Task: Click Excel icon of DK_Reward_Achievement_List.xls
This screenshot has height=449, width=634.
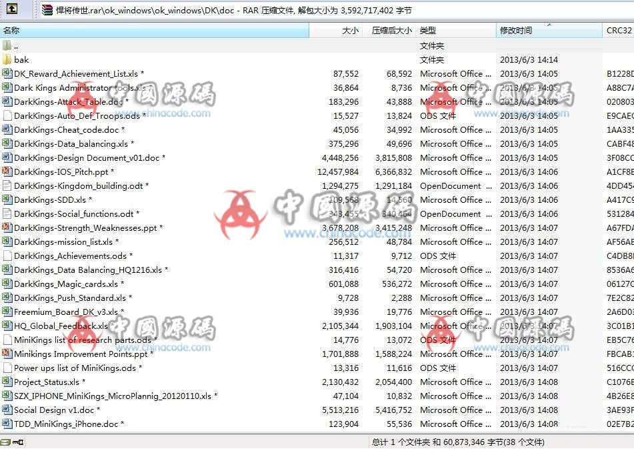Action: coord(7,73)
